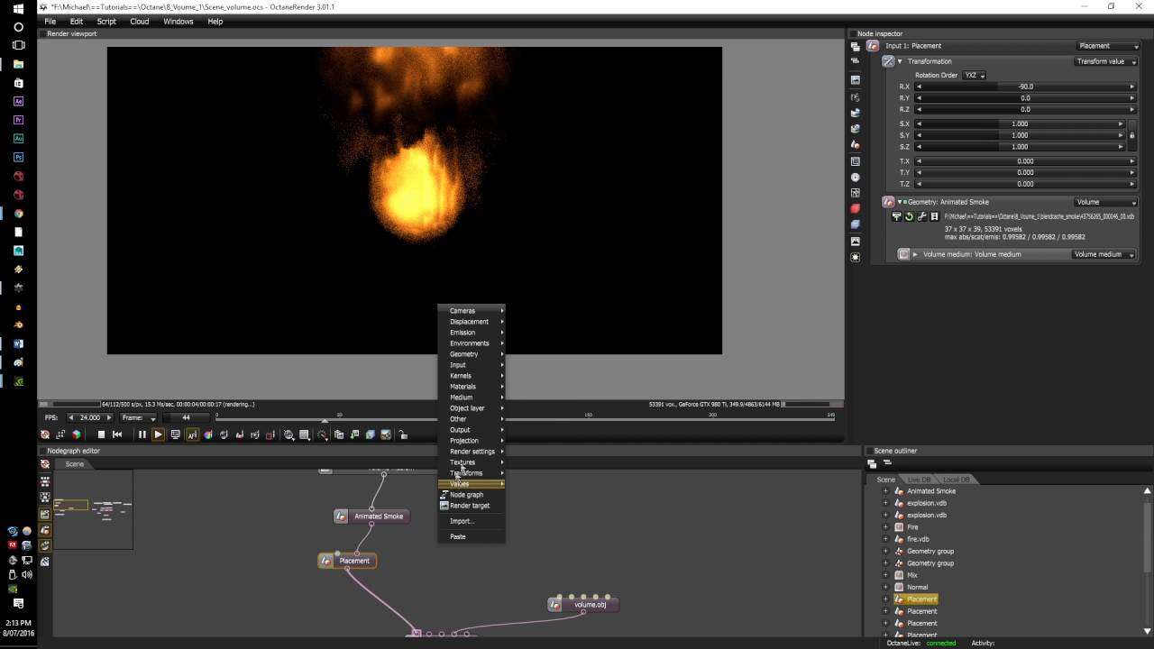Click the red cube icon in inspector sidebar
The image size is (1154, 649).
(x=856, y=209)
